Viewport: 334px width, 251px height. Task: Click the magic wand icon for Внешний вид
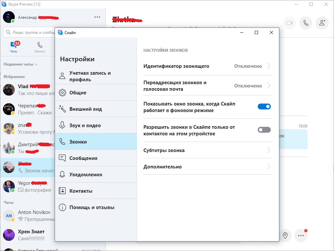[62, 109]
